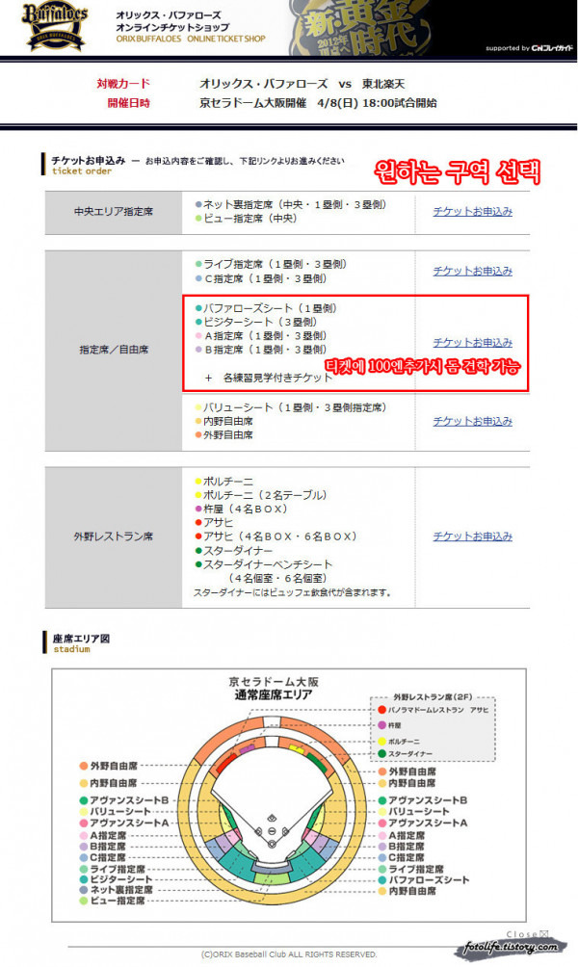Click the Orix Buffaloes logo
The height and width of the screenshot is (967, 578).
54,26
